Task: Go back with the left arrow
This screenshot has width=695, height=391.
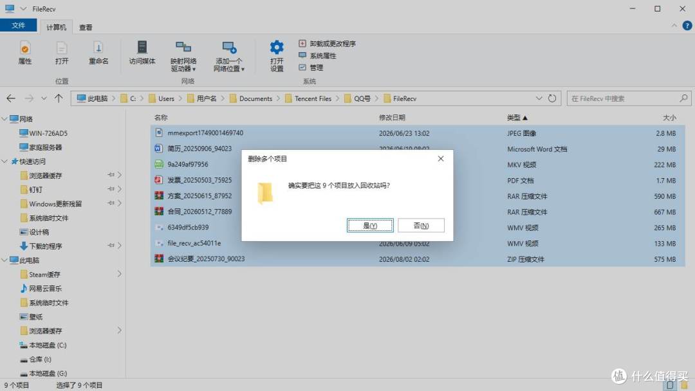Action: [11, 98]
